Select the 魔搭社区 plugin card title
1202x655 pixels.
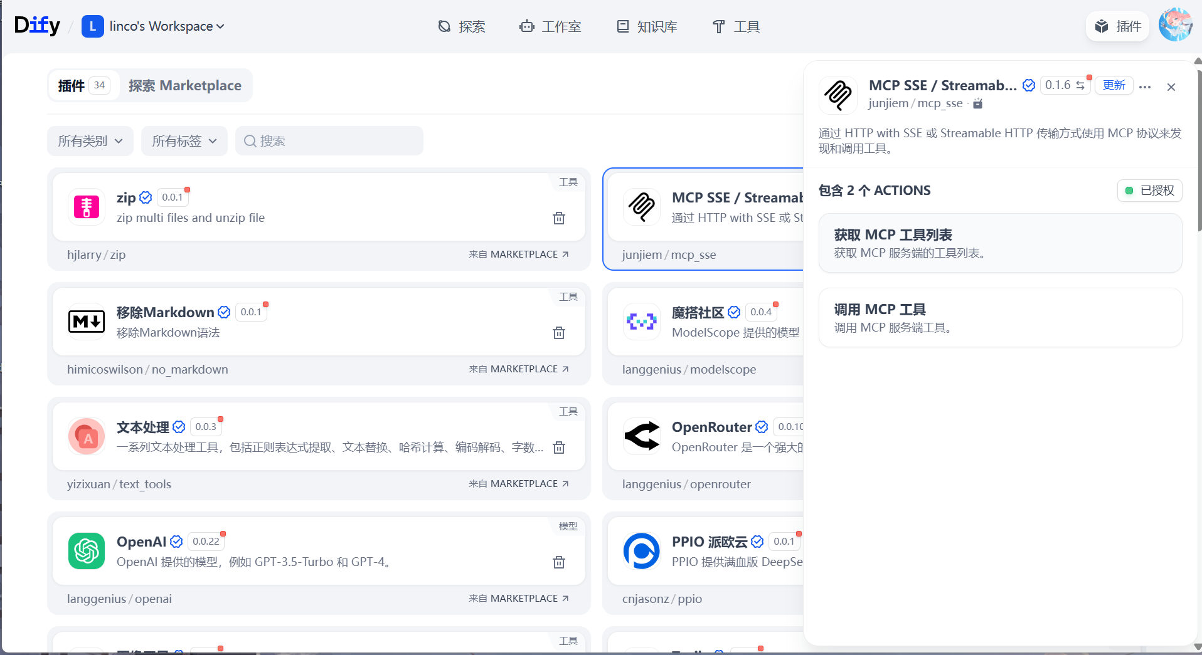point(698,312)
